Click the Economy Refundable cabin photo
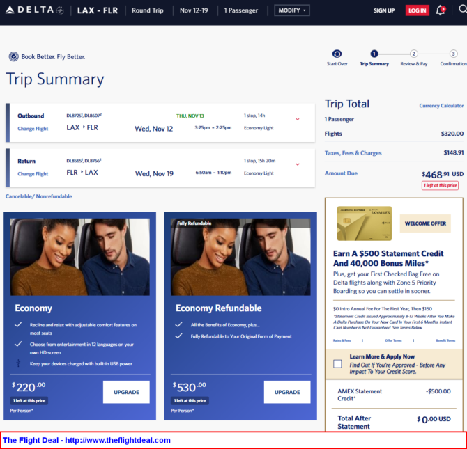Viewport: 467px width, 449px height. [x=240, y=257]
